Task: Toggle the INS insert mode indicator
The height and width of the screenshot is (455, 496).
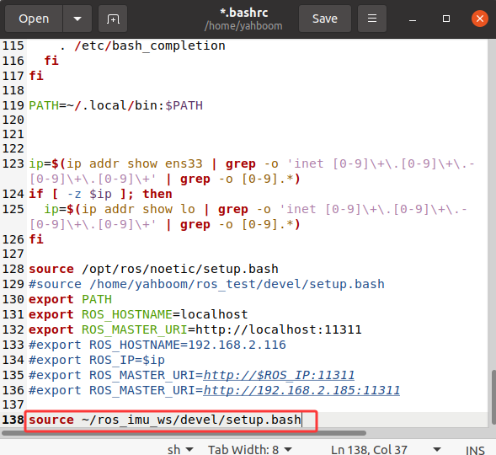Action: (x=475, y=450)
